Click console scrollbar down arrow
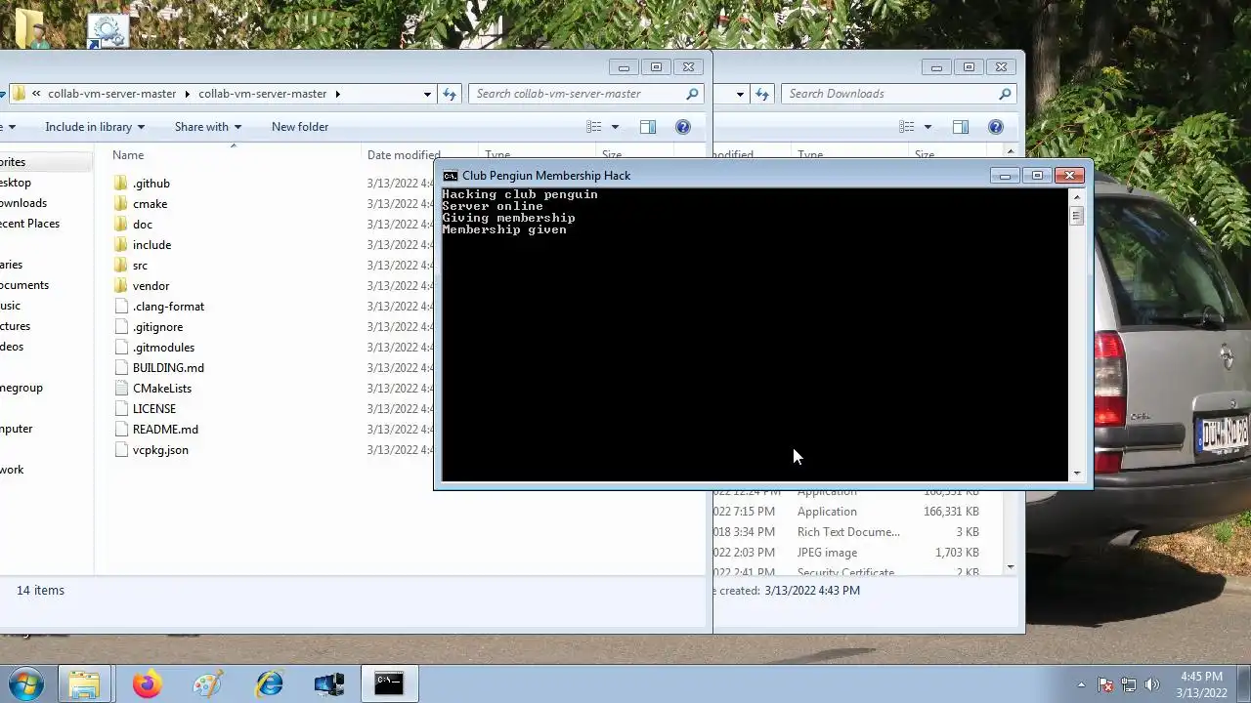The height and width of the screenshot is (703, 1251). [1077, 474]
